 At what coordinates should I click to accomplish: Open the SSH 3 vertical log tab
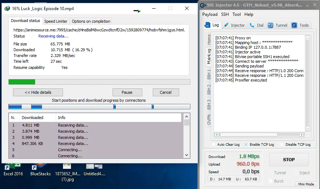209,105
